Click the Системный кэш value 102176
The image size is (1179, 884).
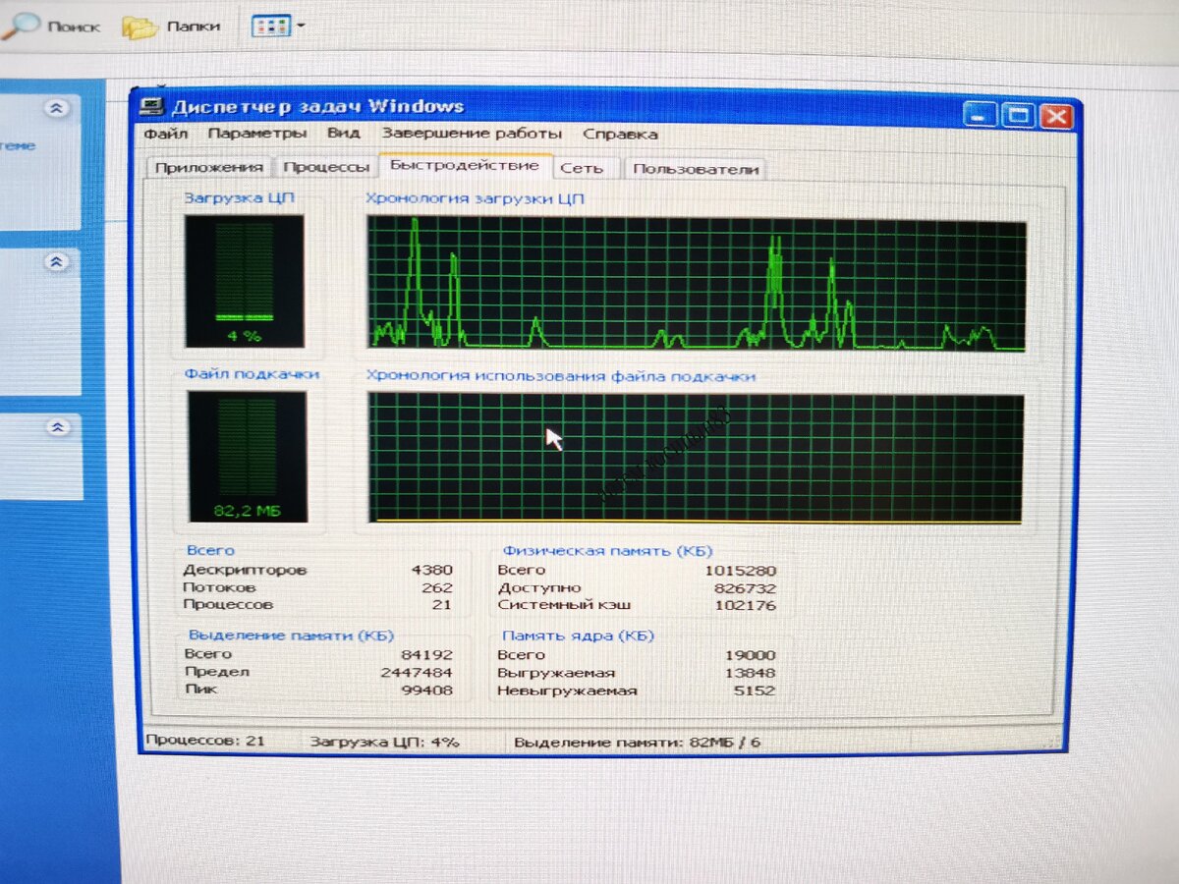coord(745,605)
